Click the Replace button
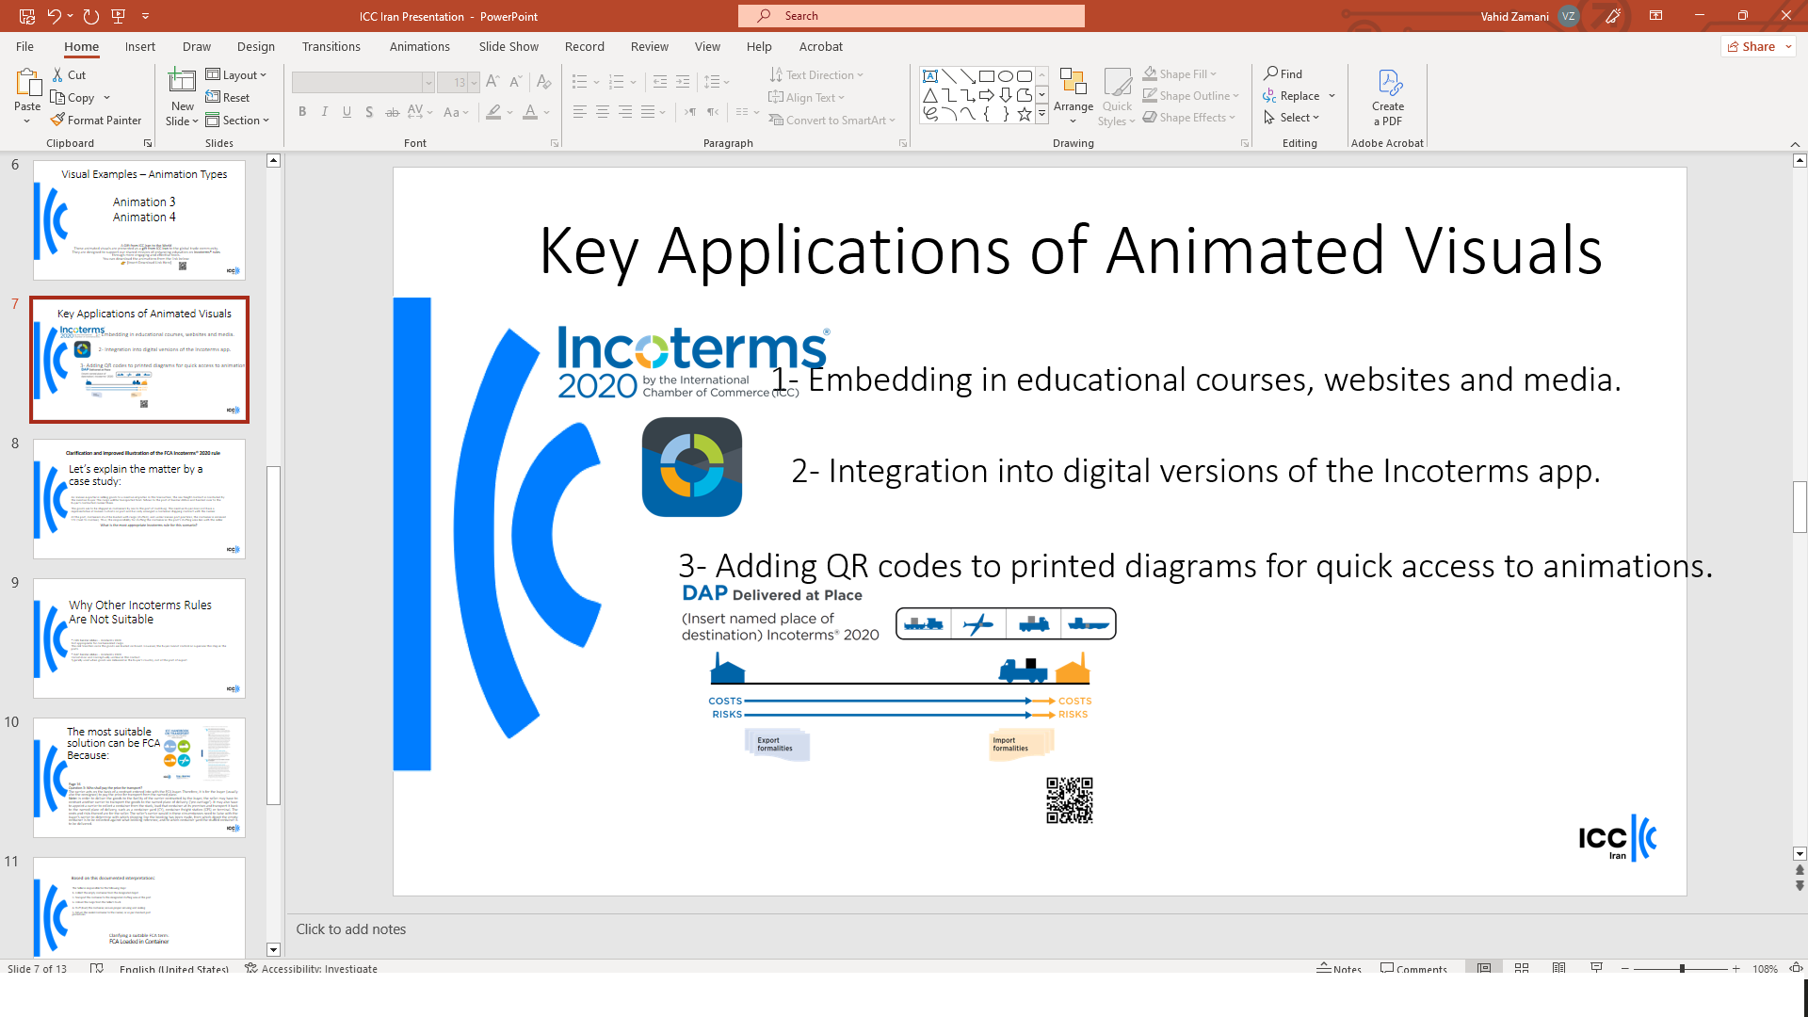1808x1017 pixels. [x=1292, y=96]
